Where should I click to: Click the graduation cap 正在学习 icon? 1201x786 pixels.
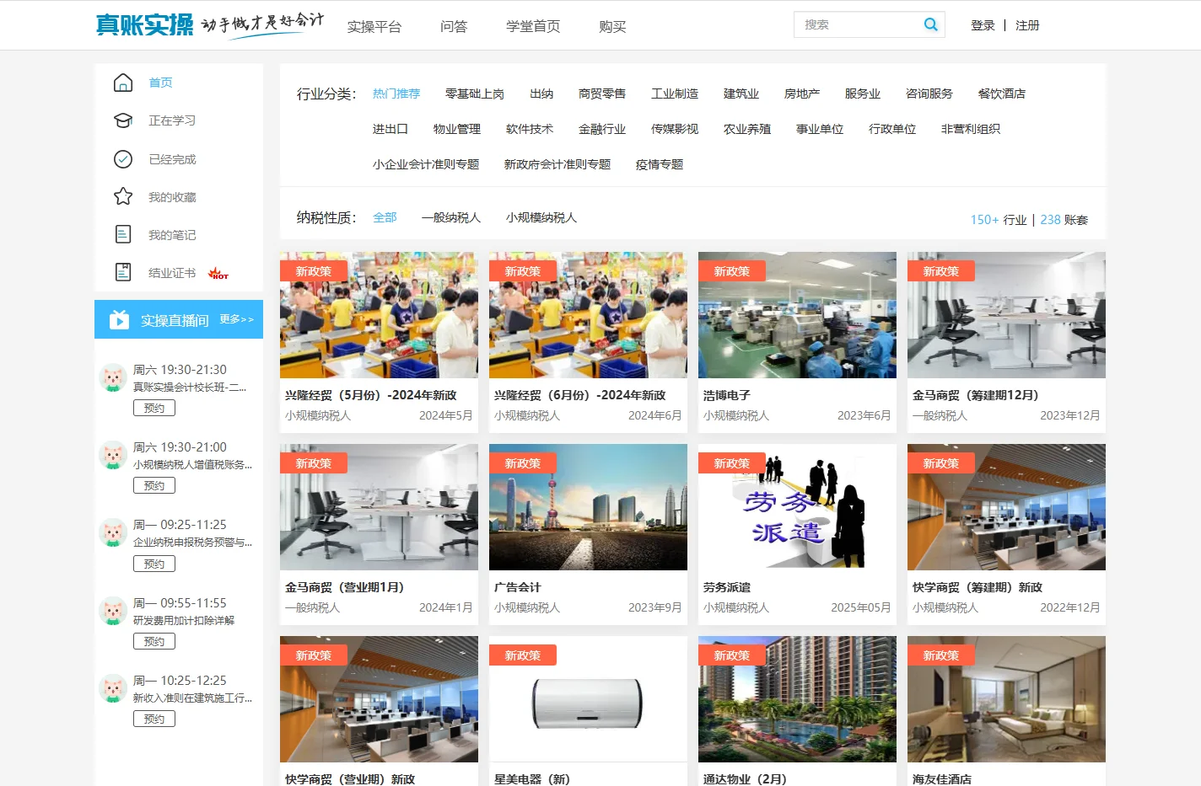[x=123, y=120]
